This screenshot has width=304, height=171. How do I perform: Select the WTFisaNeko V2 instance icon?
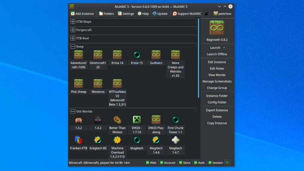click(x=117, y=84)
